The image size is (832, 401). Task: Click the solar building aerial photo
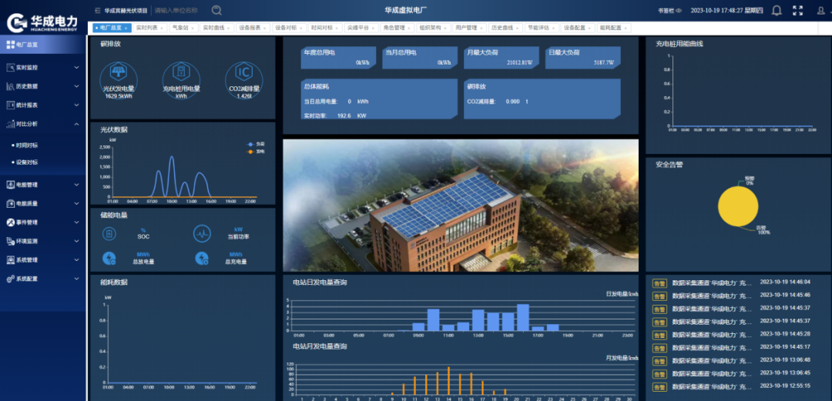(x=461, y=206)
